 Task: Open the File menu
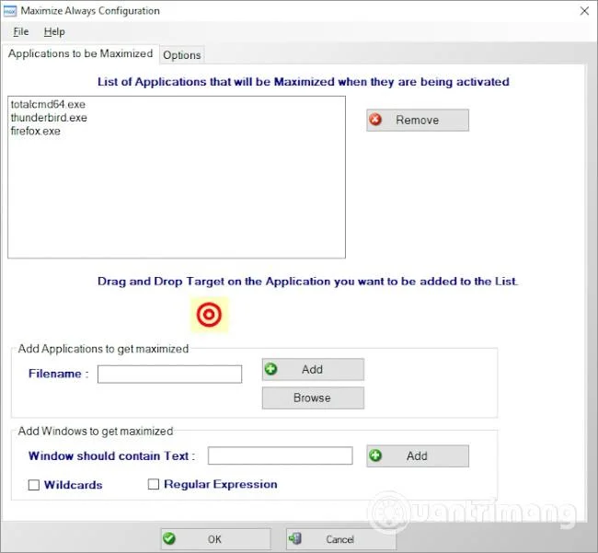(20, 31)
